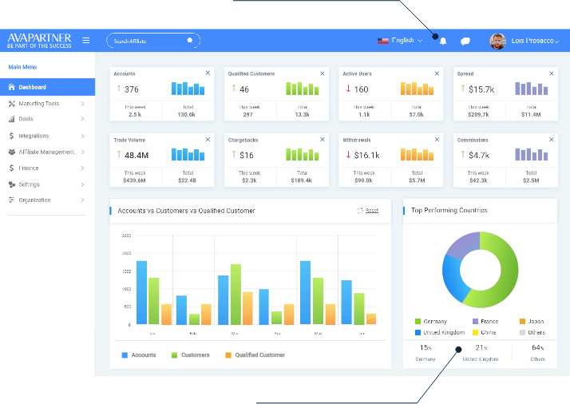The width and height of the screenshot is (570, 404).
Task: Select Dashboard in the main menu
Action: click(32, 87)
